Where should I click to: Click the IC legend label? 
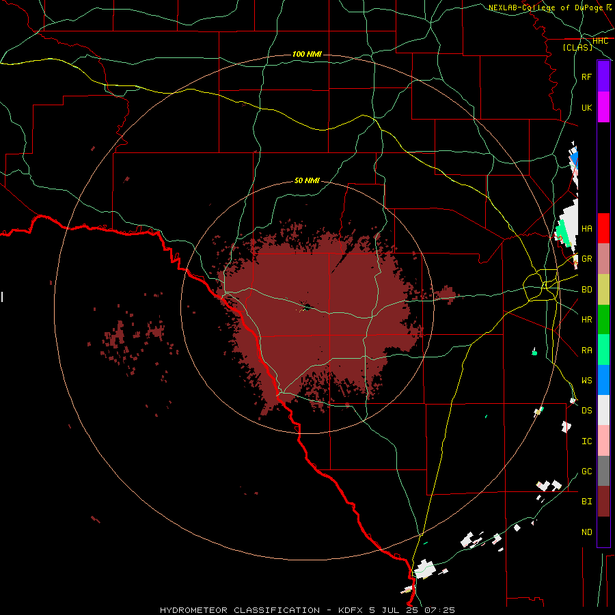[x=586, y=441]
